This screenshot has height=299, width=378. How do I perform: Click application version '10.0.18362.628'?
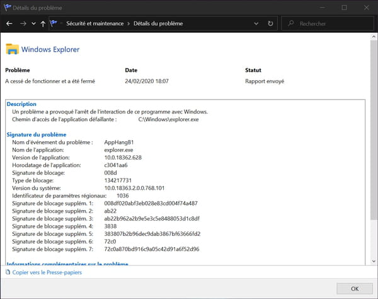123,158
